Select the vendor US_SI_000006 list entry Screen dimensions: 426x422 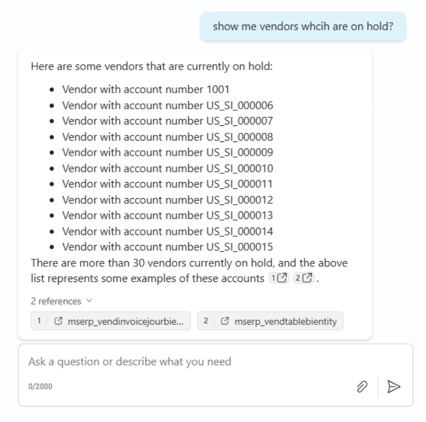click(x=168, y=105)
